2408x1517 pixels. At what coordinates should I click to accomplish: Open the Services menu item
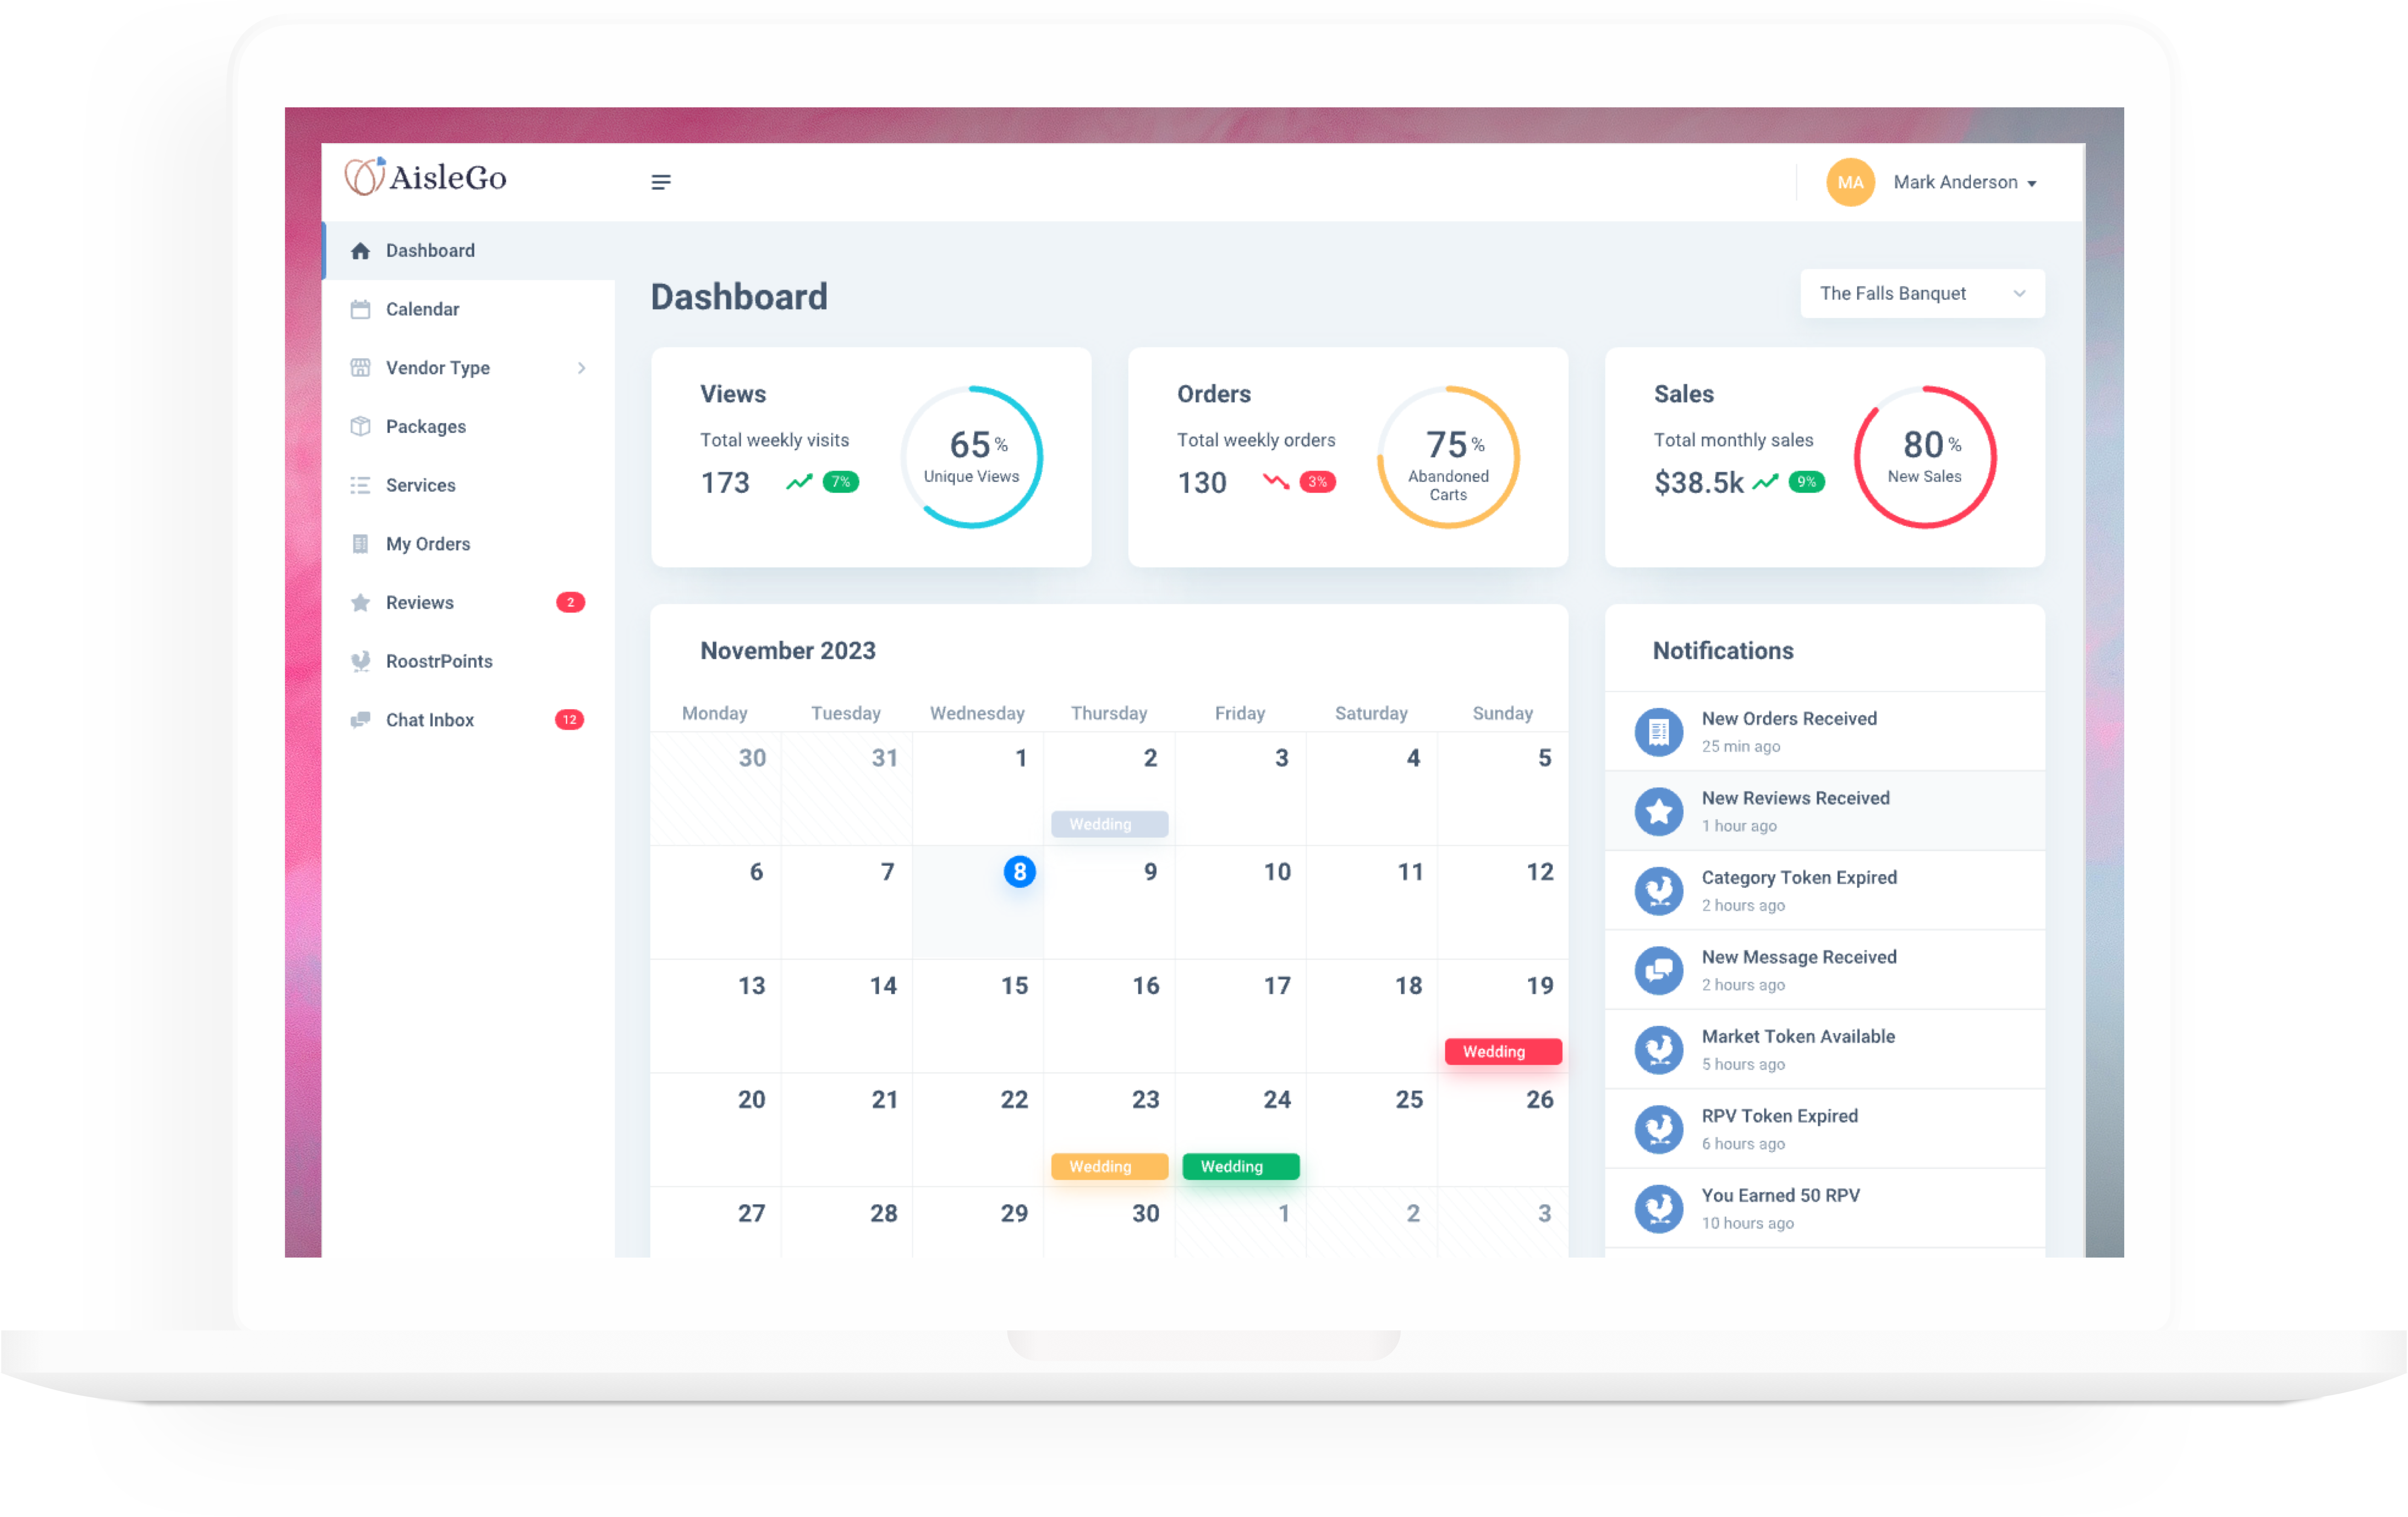(420, 485)
